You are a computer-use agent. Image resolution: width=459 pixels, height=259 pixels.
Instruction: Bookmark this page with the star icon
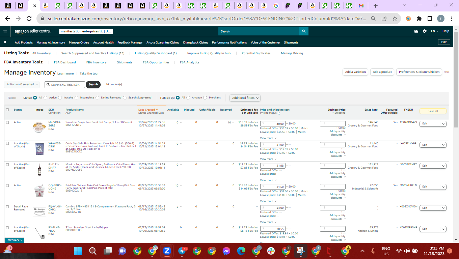tap(395, 19)
